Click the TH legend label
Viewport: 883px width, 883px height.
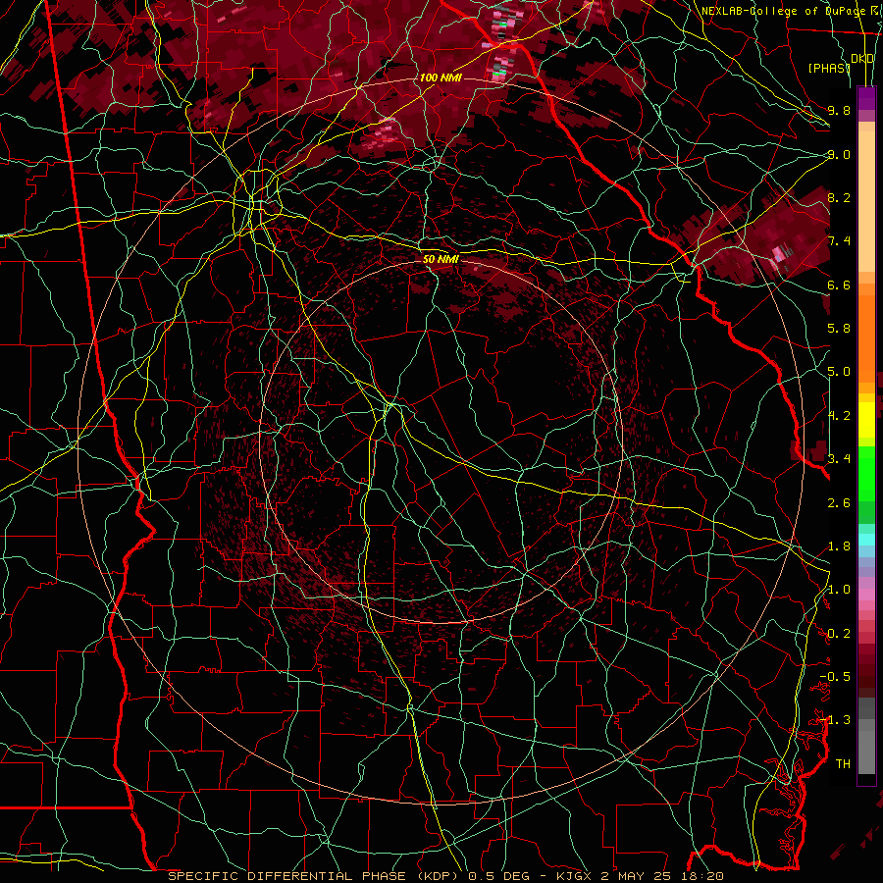(843, 764)
